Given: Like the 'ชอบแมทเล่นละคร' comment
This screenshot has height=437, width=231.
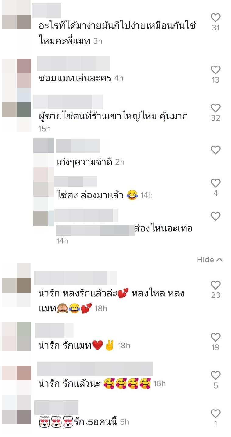Looking at the screenshot, I should tap(215, 70).
